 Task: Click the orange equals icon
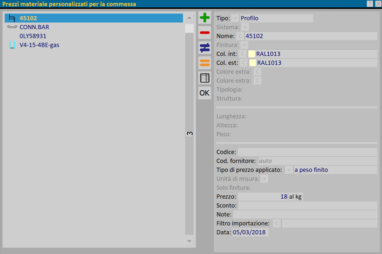pos(205,62)
